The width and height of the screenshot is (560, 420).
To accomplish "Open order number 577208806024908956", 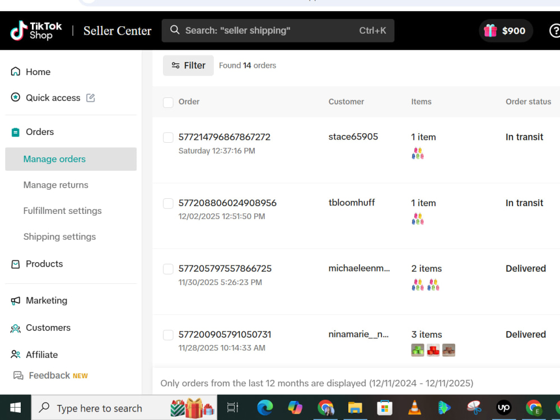I will 227,203.
